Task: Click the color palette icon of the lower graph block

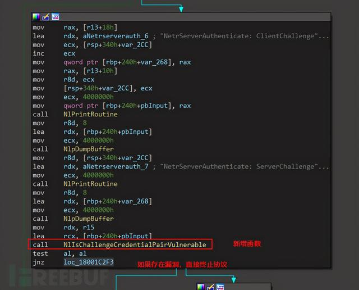Action: (201, 287)
